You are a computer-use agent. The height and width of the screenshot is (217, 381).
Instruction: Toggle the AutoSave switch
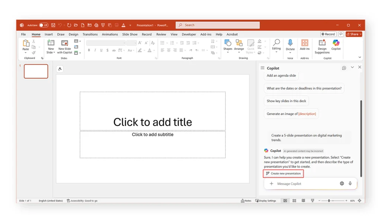[x=44, y=25]
